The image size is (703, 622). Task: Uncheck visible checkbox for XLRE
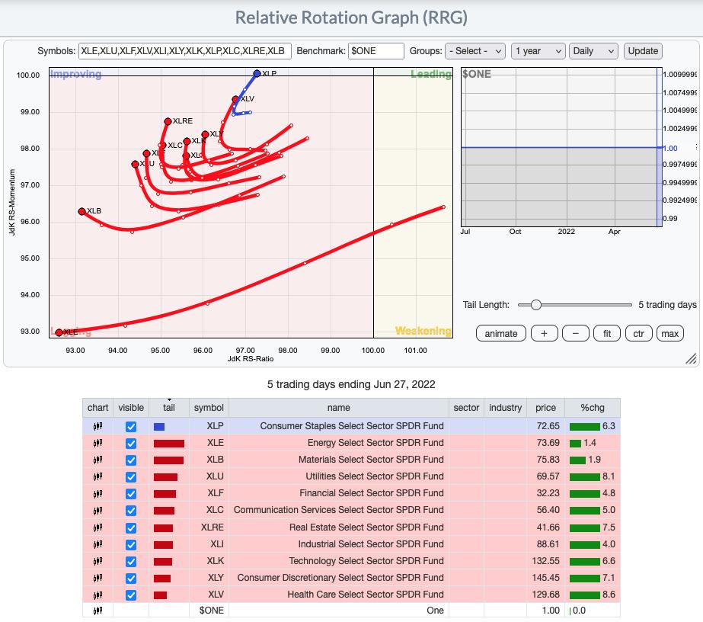click(x=131, y=527)
